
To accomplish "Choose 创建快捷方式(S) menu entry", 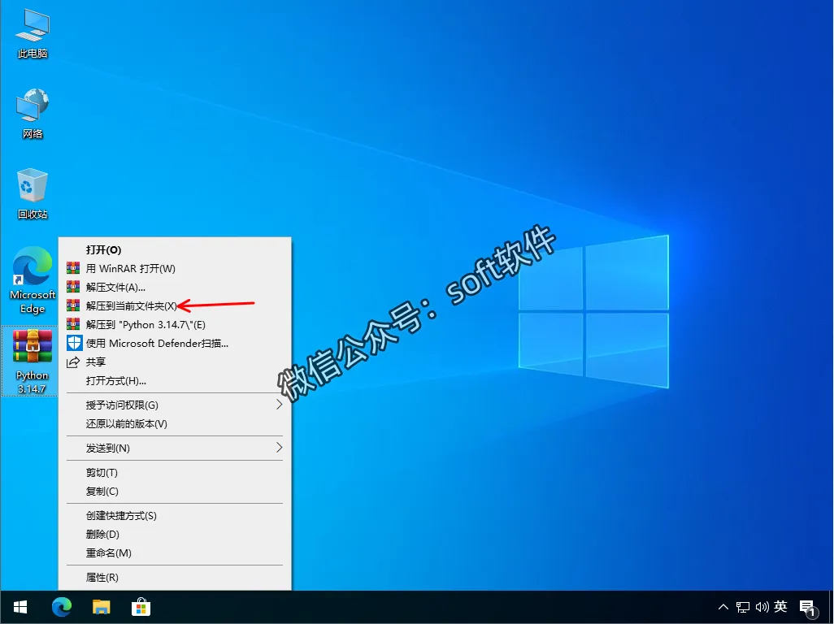I will tap(175, 516).
